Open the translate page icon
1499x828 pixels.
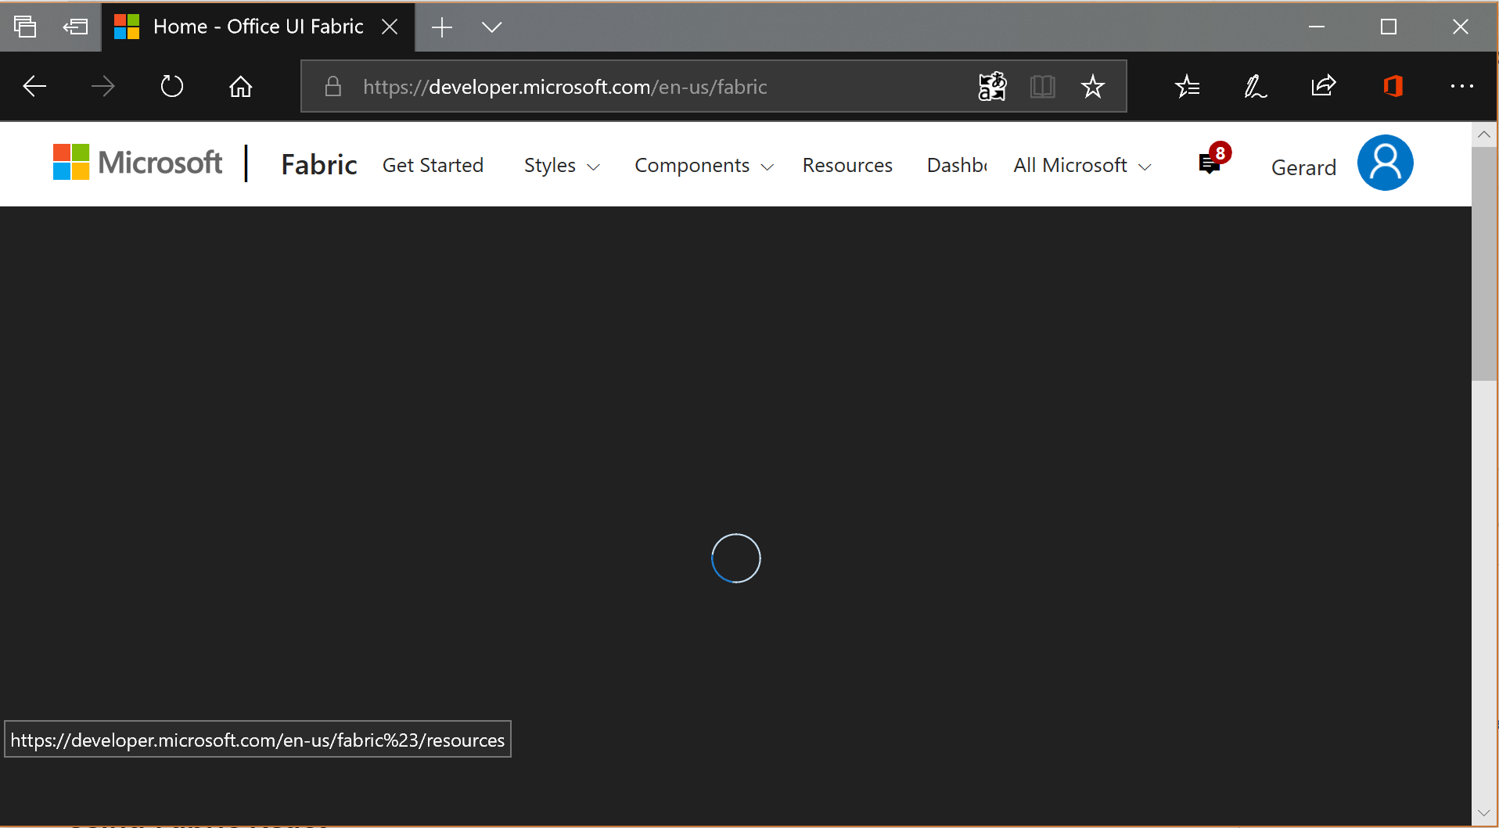(x=993, y=86)
